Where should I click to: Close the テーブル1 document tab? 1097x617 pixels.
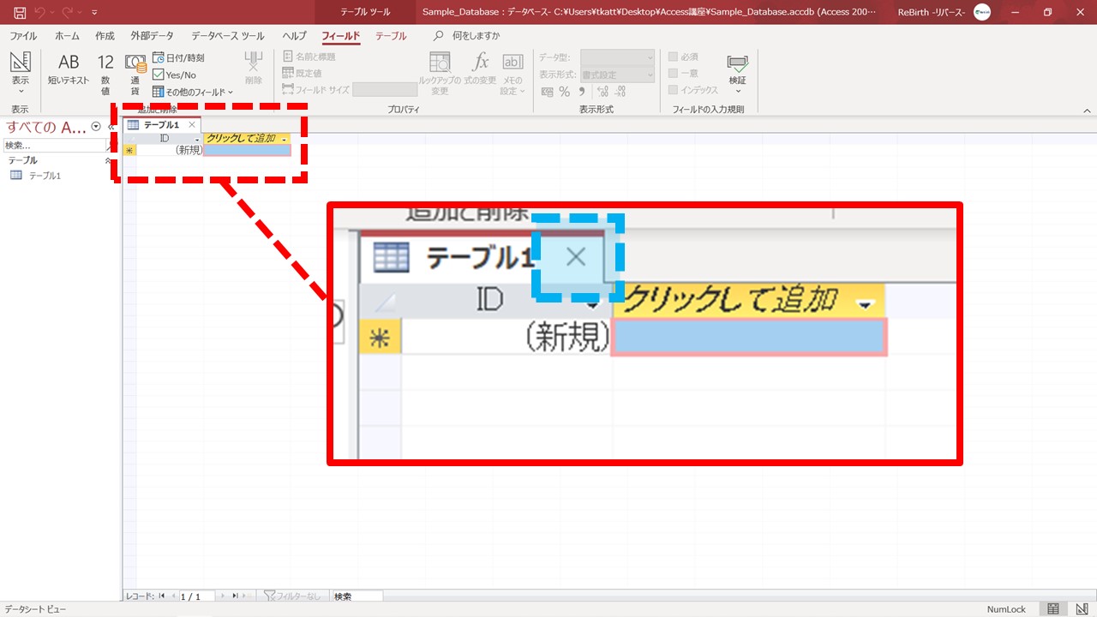[192, 125]
